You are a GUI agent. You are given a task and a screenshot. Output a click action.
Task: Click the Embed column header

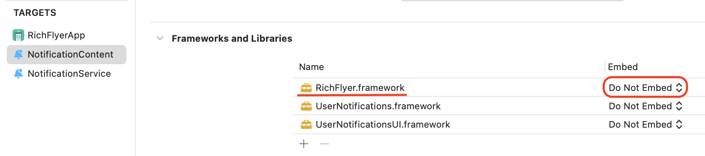623,67
